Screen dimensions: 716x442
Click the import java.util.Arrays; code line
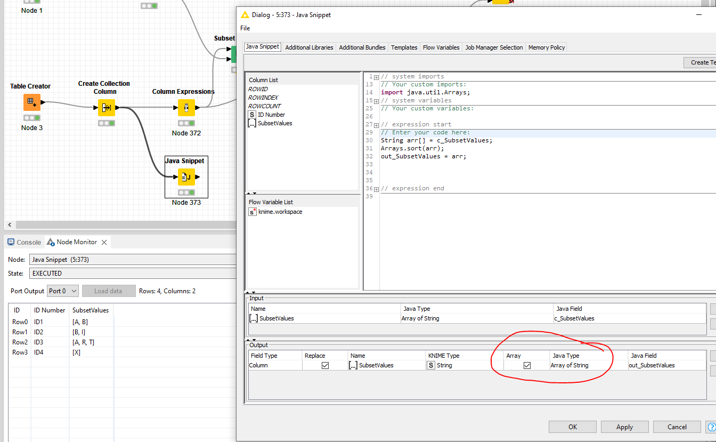click(426, 92)
